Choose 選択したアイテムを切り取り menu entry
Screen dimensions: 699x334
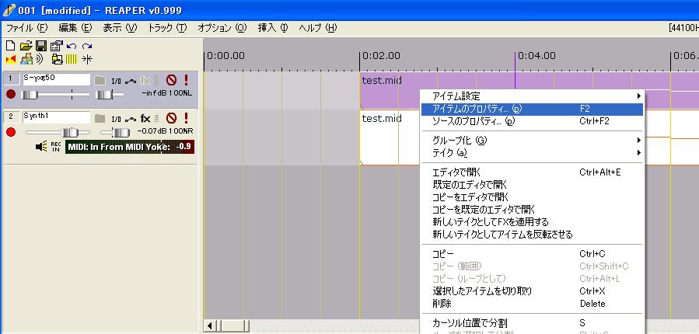[533, 291]
